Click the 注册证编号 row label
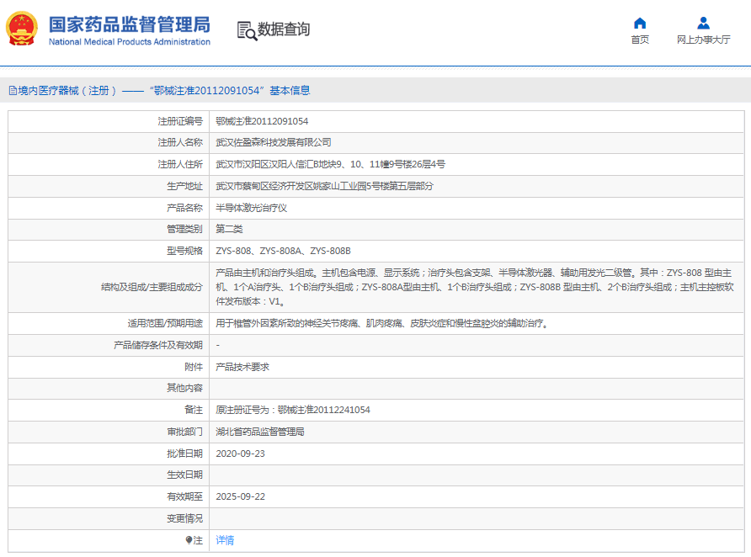This screenshot has width=751, height=557. (x=180, y=121)
